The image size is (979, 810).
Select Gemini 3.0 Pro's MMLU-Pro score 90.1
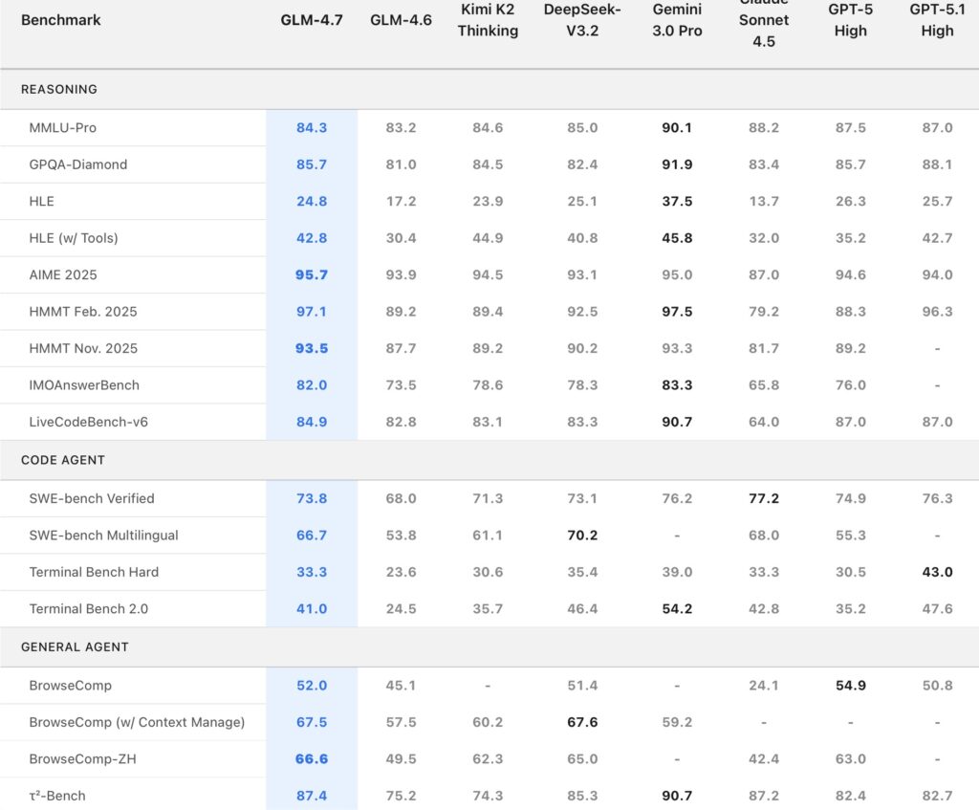pyautogui.click(x=677, y=128)
